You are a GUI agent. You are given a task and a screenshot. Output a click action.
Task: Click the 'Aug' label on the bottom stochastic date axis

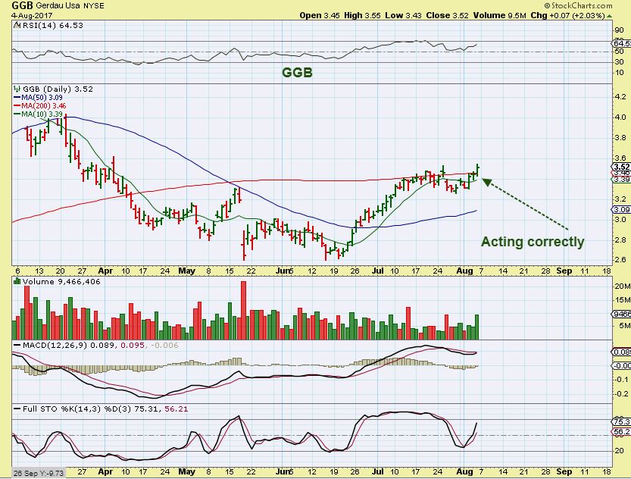(x=464, y=471)
